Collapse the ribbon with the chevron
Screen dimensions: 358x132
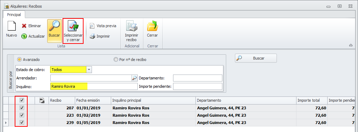point(351,46)
